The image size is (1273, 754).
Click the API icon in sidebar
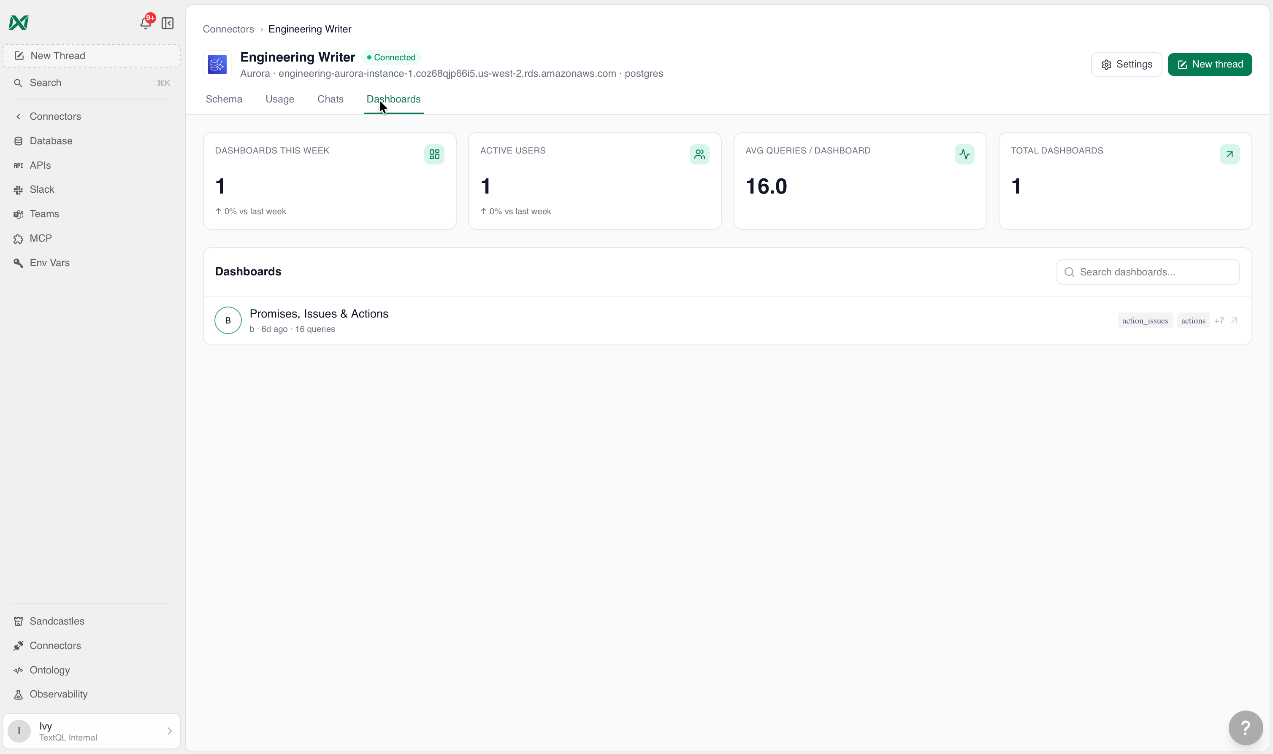click(x=18, y=166)
